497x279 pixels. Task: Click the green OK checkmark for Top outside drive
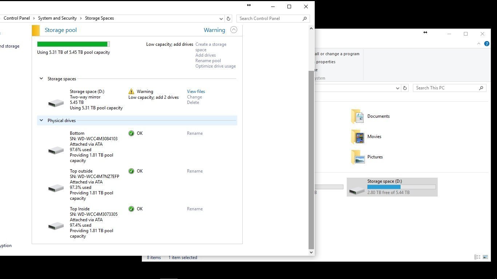click(x=131, y=171)
